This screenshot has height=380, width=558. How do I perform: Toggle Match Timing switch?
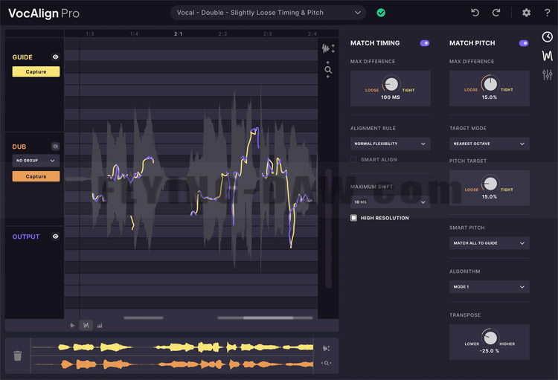(x=425, y=43)
